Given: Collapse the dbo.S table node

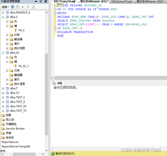Looking at the screenshot, I should tap(3, 17).
